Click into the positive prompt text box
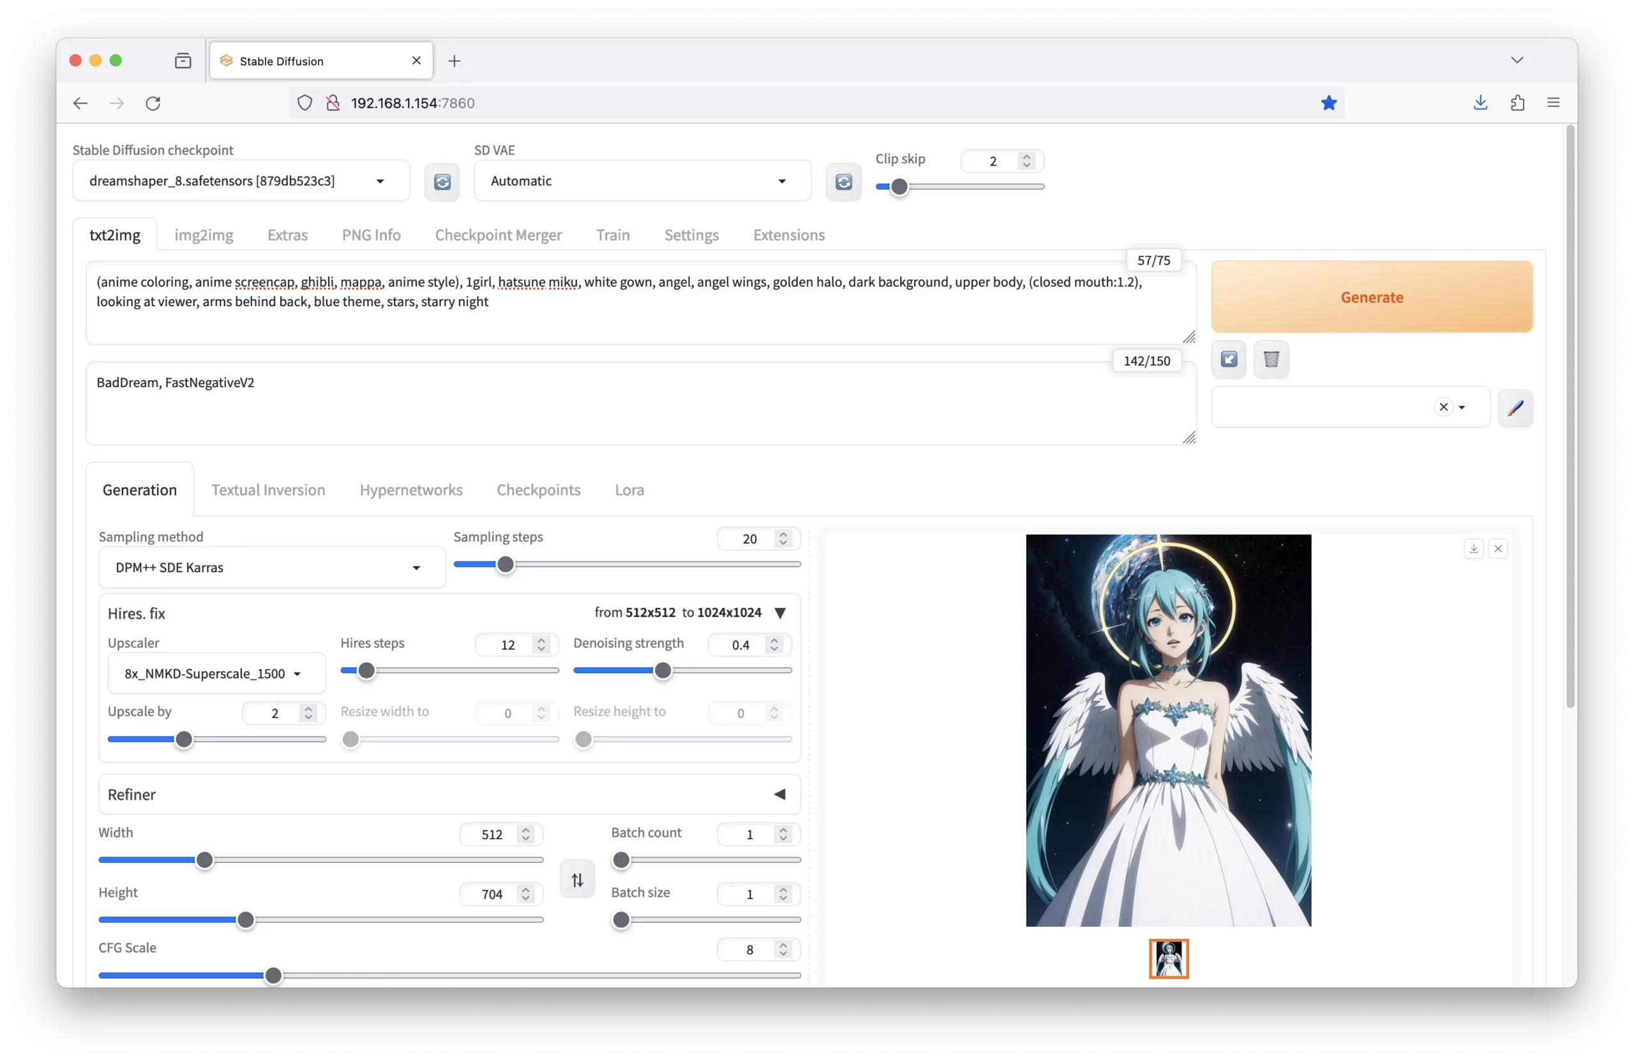1634x1062 pixels. point(641,302)
